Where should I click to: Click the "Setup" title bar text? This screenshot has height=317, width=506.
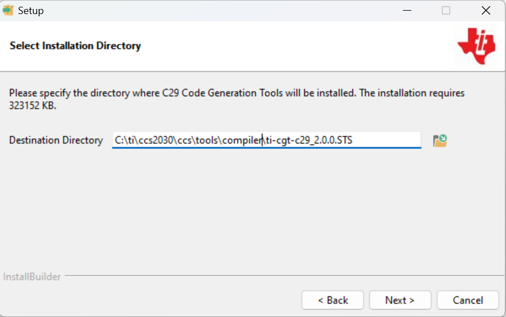coord(30,11)
